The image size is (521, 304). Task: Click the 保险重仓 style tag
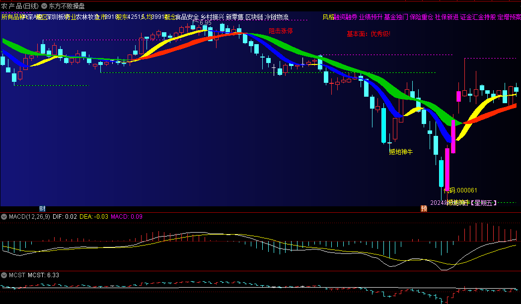click(421, 17)
